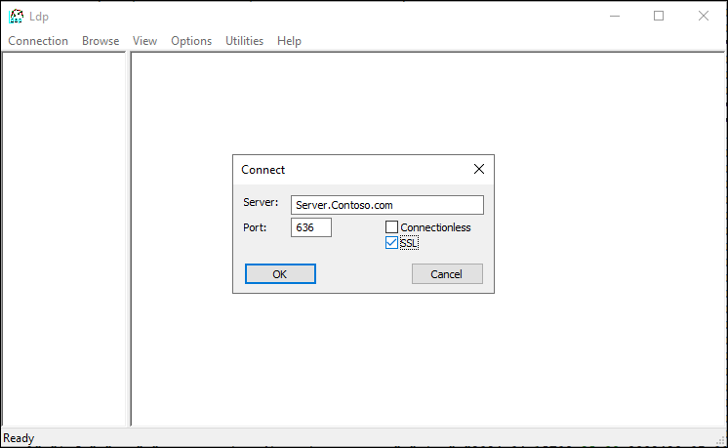The height and width of the screenshot is (448, 728).
Task: Click the Ldp application icon in title bar
Action: point(17,16)
